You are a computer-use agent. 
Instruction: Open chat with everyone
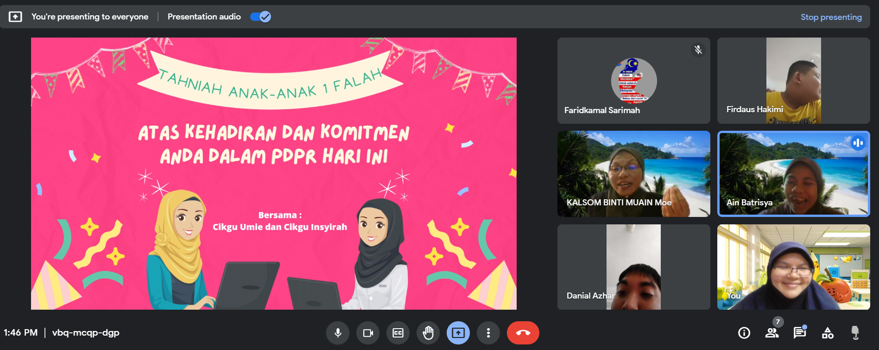(800, 333)
